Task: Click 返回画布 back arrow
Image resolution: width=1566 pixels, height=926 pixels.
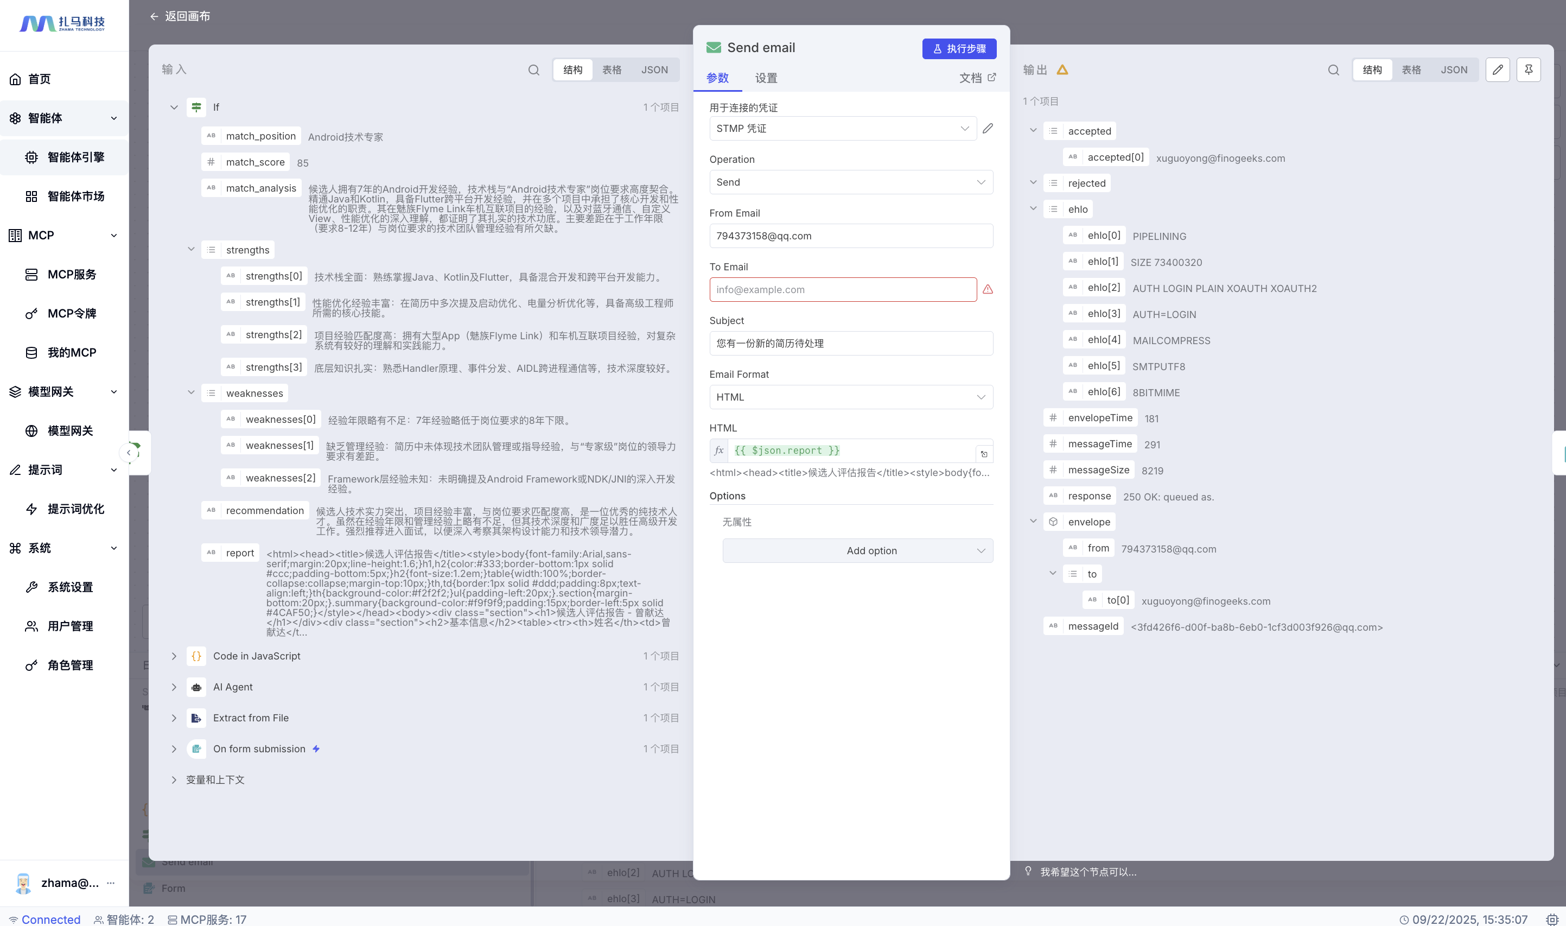Action: 154,16
